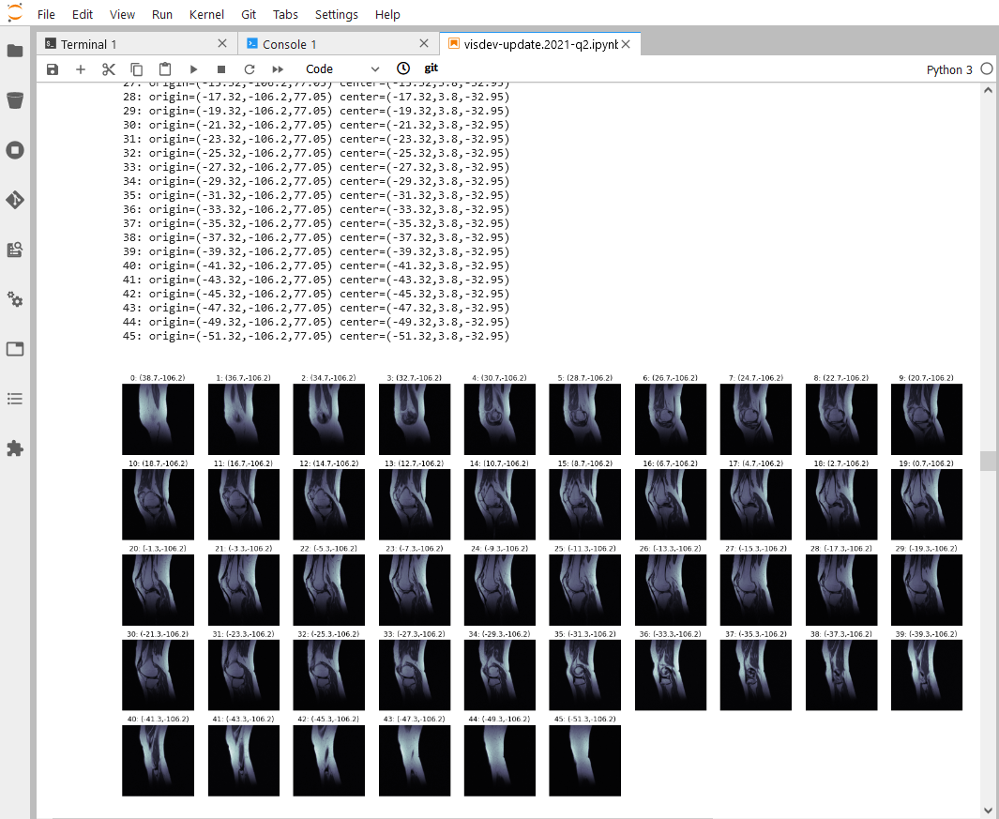Click the slice 25 MRI thumbnail

pos(584,589)
